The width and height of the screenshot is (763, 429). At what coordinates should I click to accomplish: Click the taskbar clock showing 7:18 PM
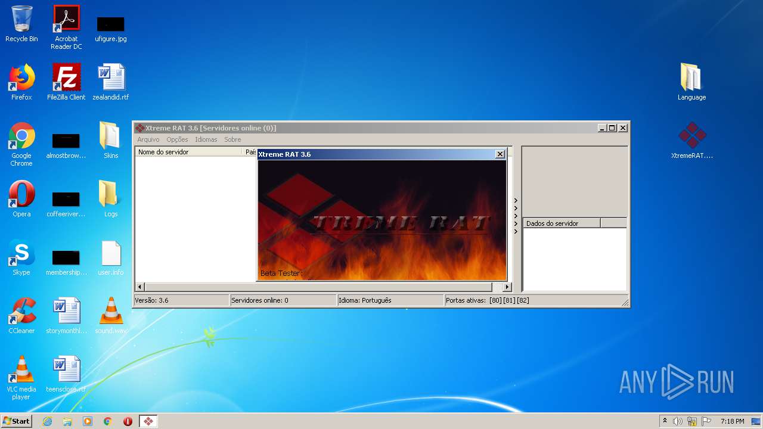(x=732, y=421)
